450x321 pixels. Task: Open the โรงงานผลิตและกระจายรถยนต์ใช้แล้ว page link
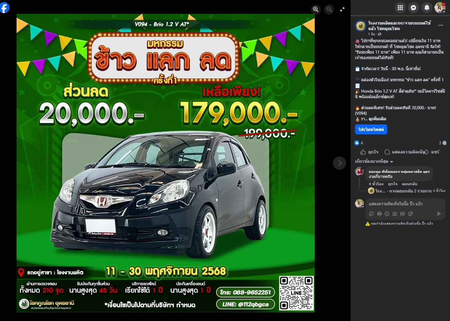(x=400, y=26)
